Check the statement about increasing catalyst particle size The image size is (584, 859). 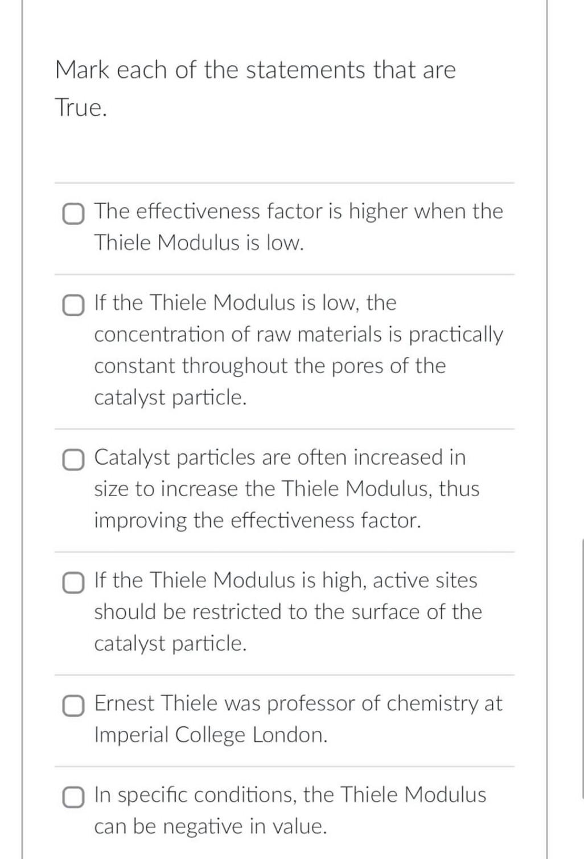pyautogui.click(x=73, y=460)
